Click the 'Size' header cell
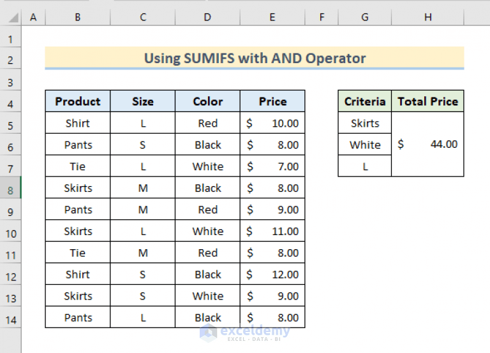This screenshot has height=353, width=490. tap(143, 101)
